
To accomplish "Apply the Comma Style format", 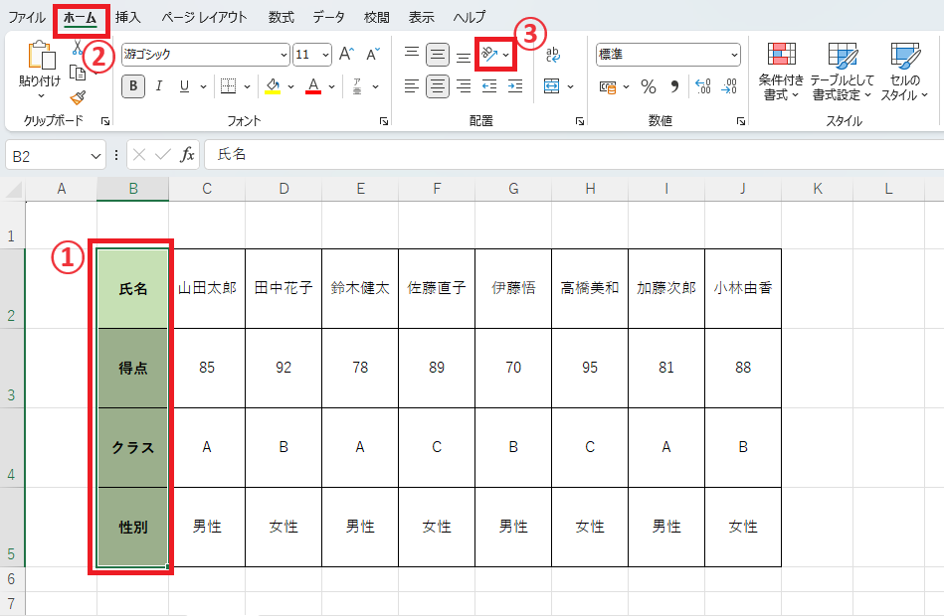I will tap(674, 87).
